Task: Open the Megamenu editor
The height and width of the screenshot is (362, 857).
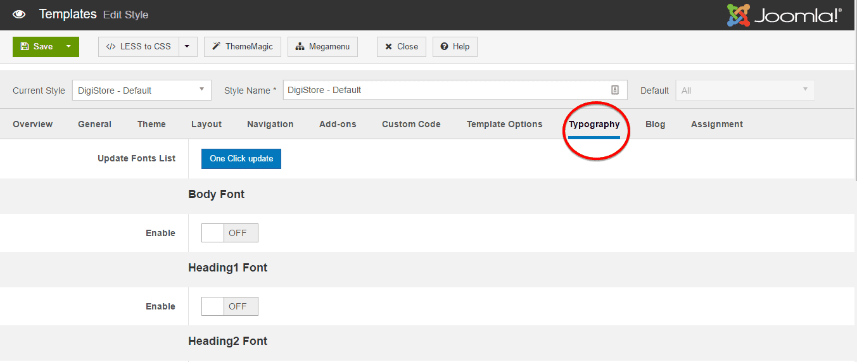Action: [322, 46]
